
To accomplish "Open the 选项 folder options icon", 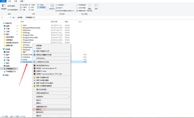I will [x=96, y=6].
